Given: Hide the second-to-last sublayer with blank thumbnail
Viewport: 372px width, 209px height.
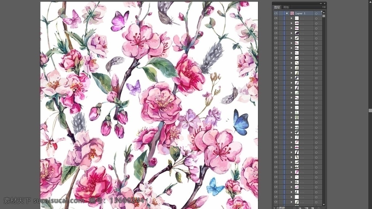Looking at the screenshot, I should (x=276, y=197).
